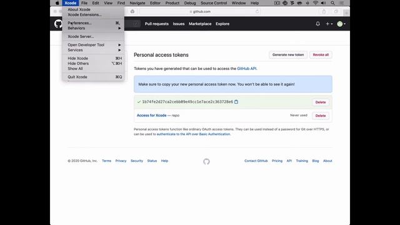
Task: Click the Safari share icon
Action: (324, 11)
